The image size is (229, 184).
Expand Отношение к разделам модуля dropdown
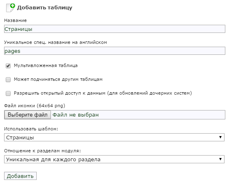114,159
